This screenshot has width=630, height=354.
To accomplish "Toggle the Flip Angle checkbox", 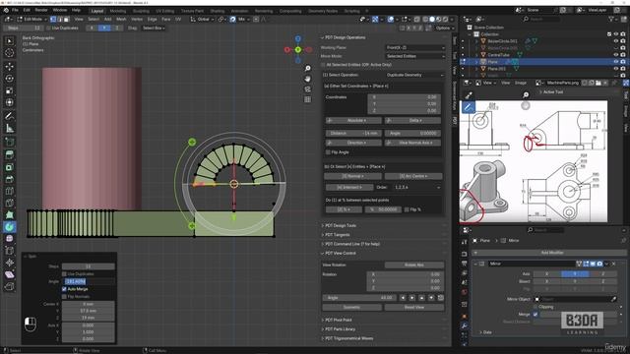I will pyautogui.click(x=328, y=152).
